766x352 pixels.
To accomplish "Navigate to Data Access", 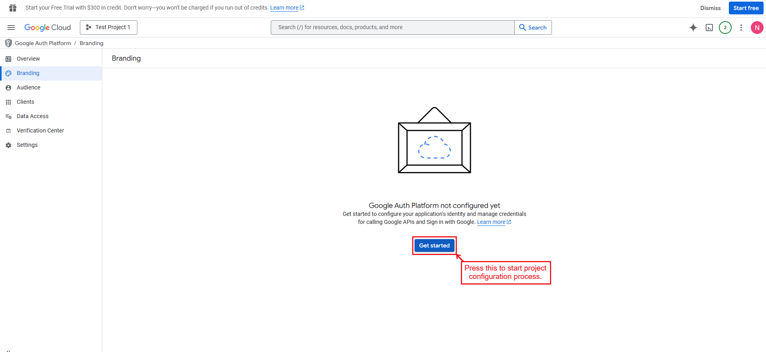I will 33,116.
